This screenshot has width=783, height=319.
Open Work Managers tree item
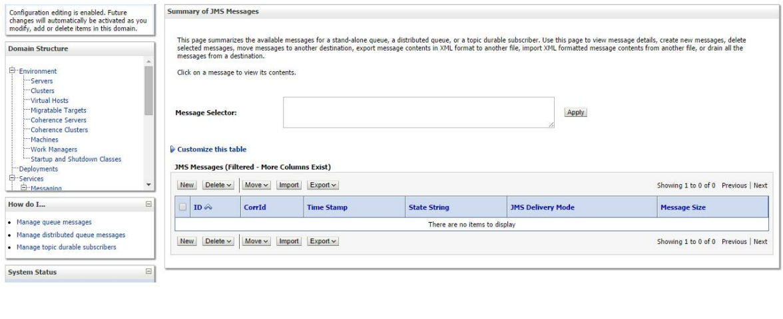pyautogui.click(x=54, y=150)
